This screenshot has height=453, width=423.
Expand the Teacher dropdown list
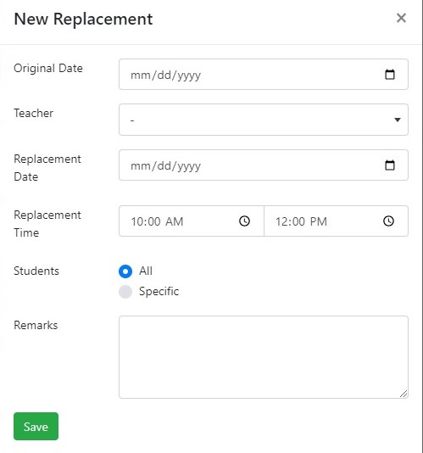tap(264, 120)
